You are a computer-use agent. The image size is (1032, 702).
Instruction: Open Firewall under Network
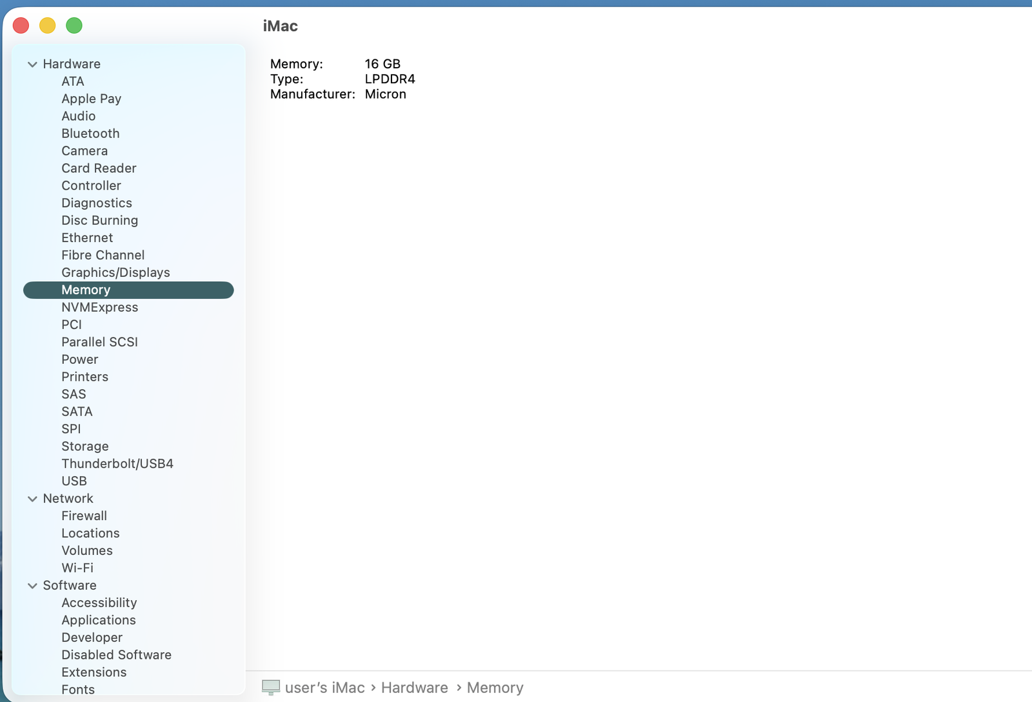[84, 516]
